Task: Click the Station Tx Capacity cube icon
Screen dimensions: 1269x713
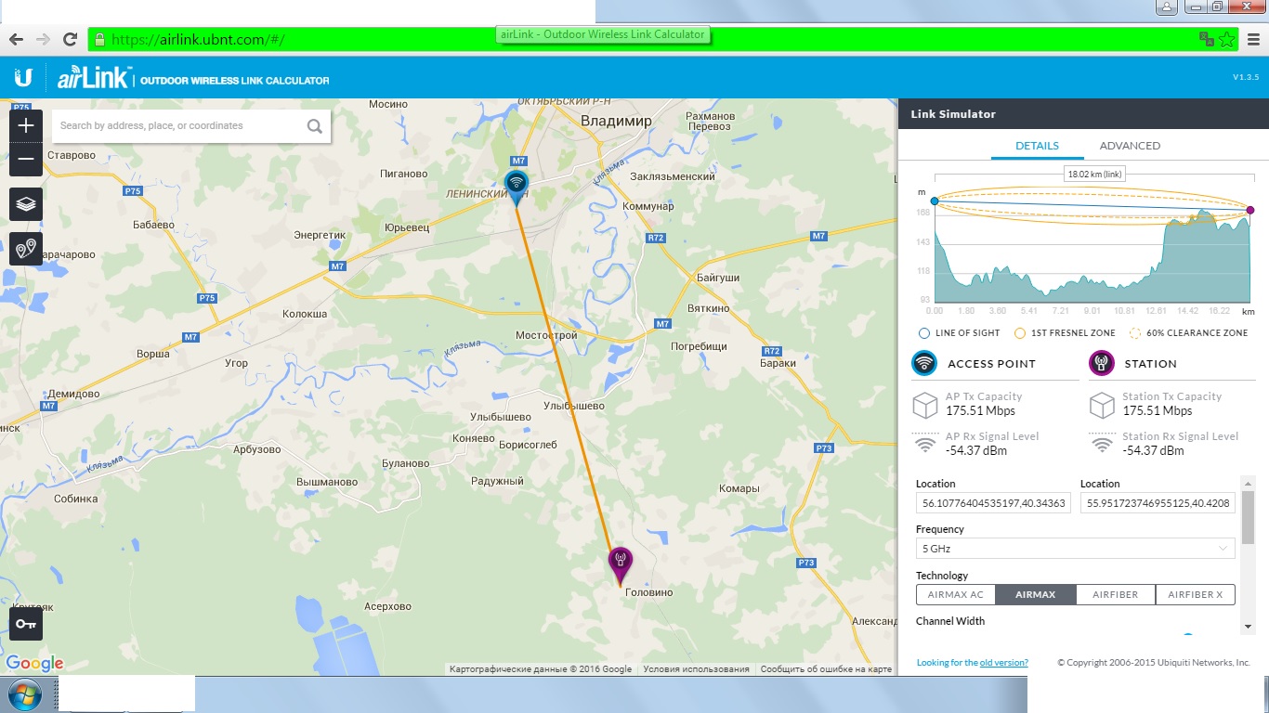Action: [x=1102, y=405]
